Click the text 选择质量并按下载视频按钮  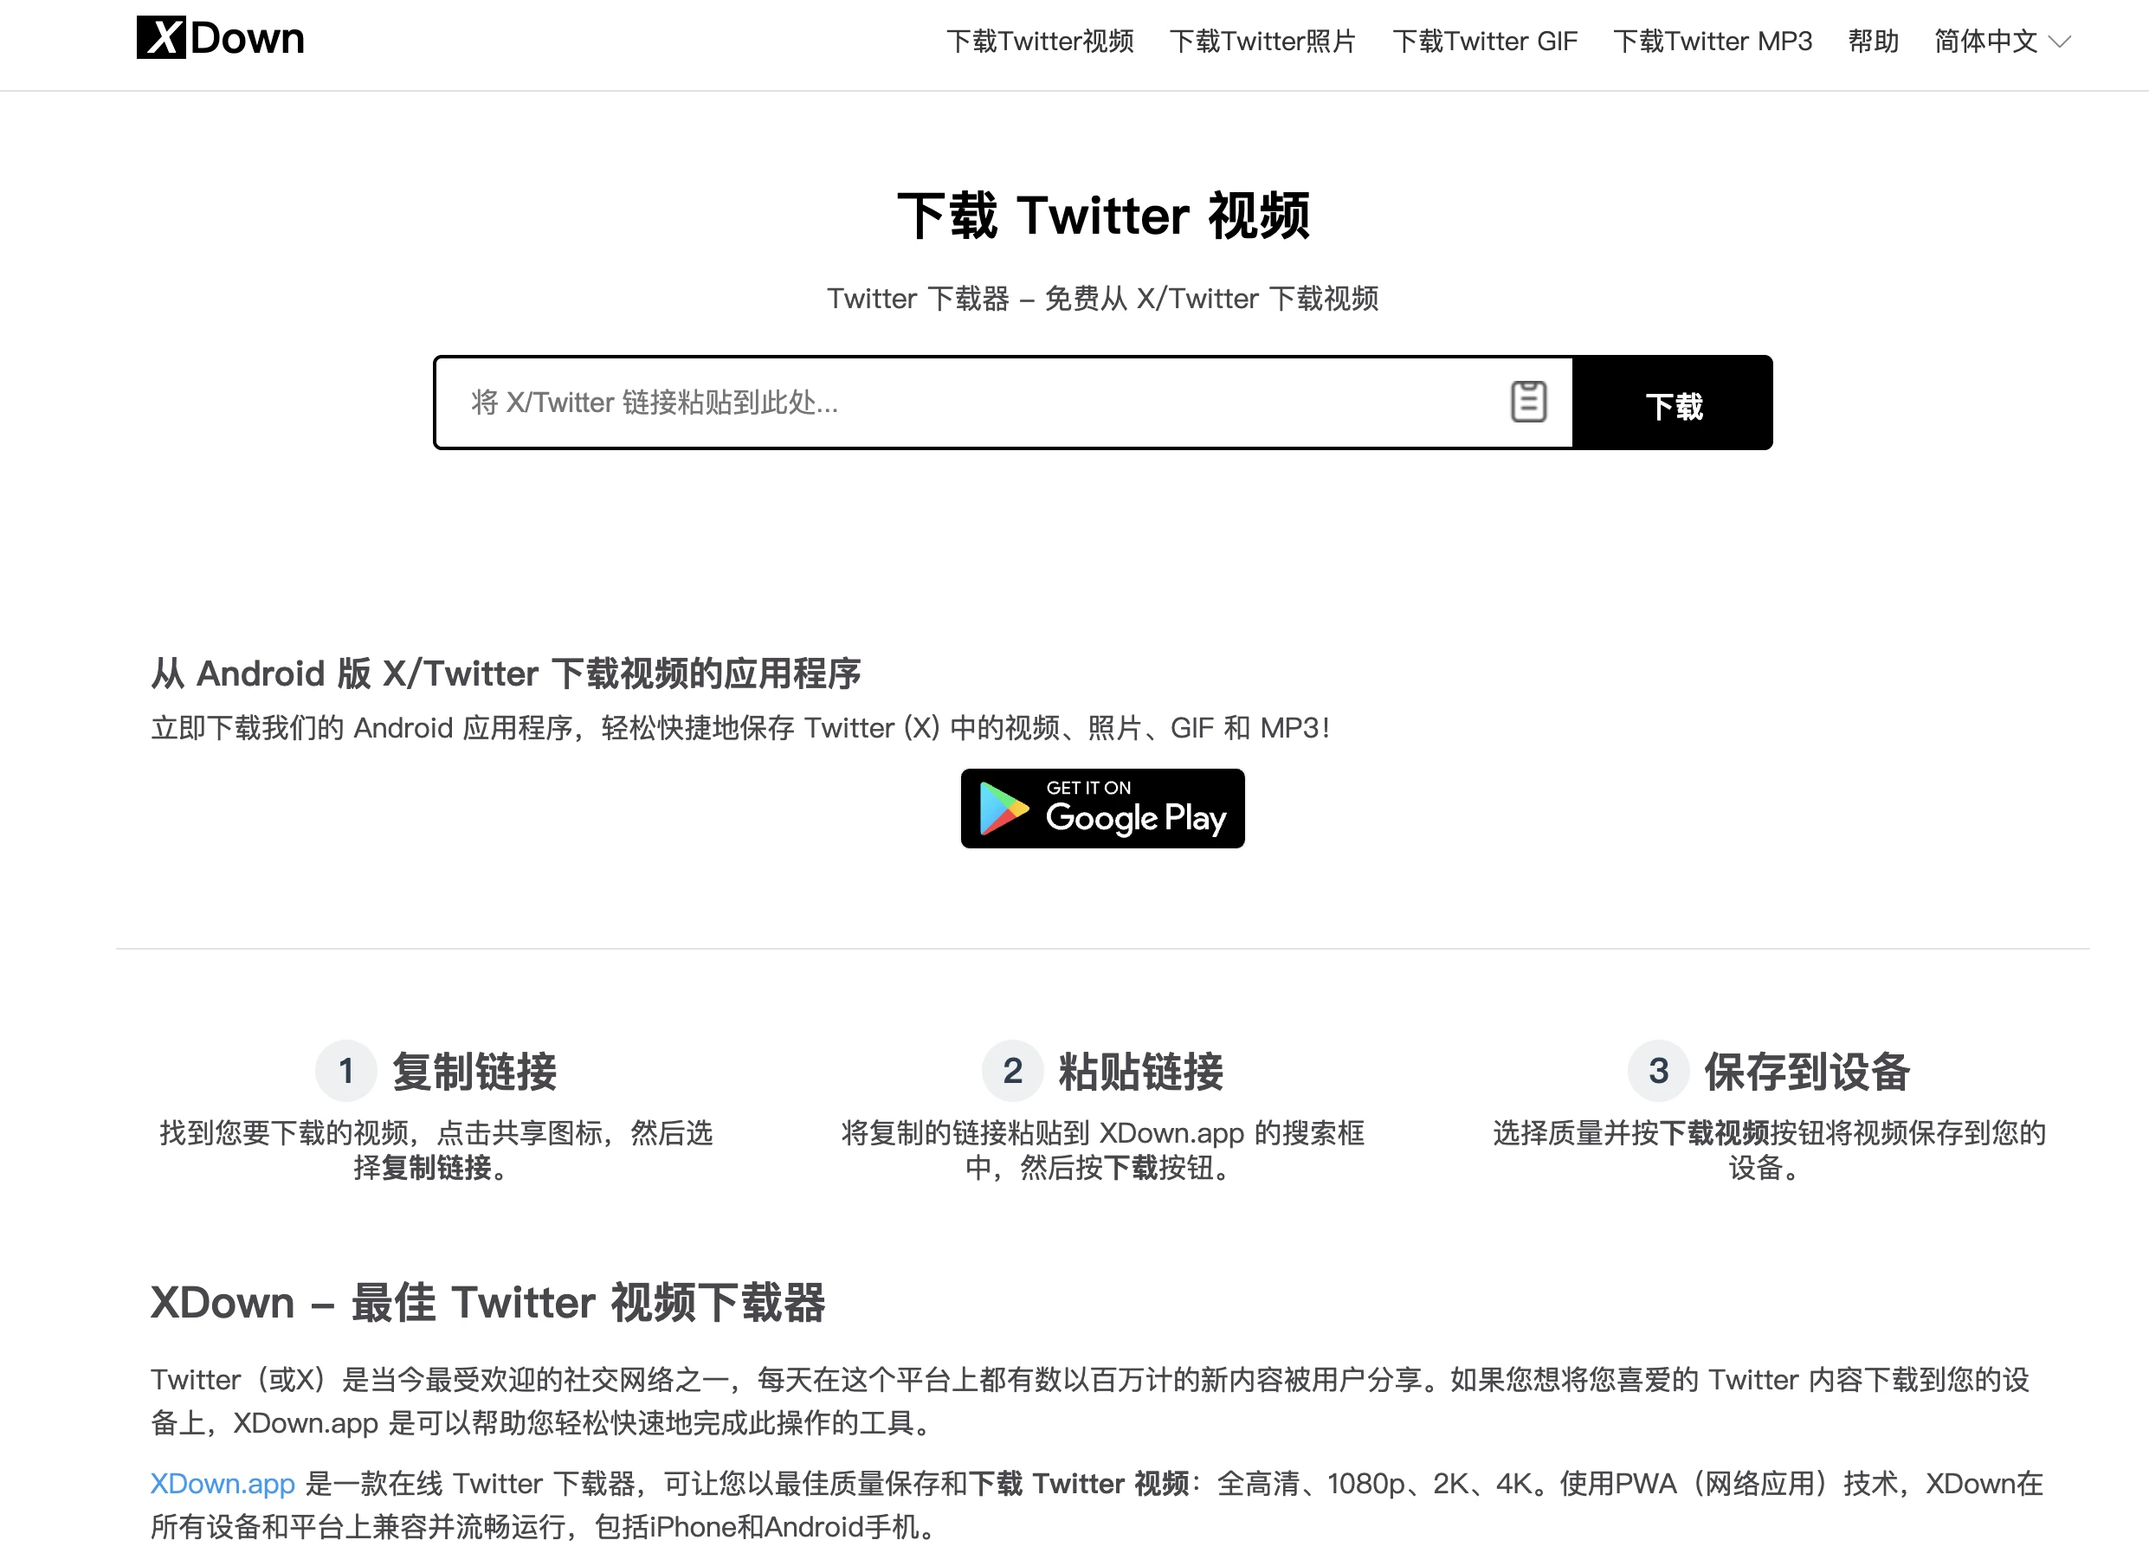pos(1769,1150)
